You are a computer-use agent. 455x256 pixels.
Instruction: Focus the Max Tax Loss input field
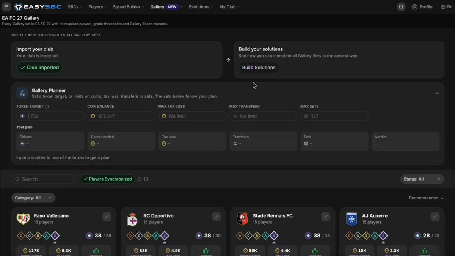[x=192, y=116]
